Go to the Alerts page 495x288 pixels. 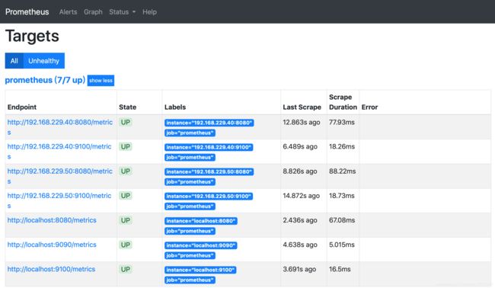pos(69,12)
